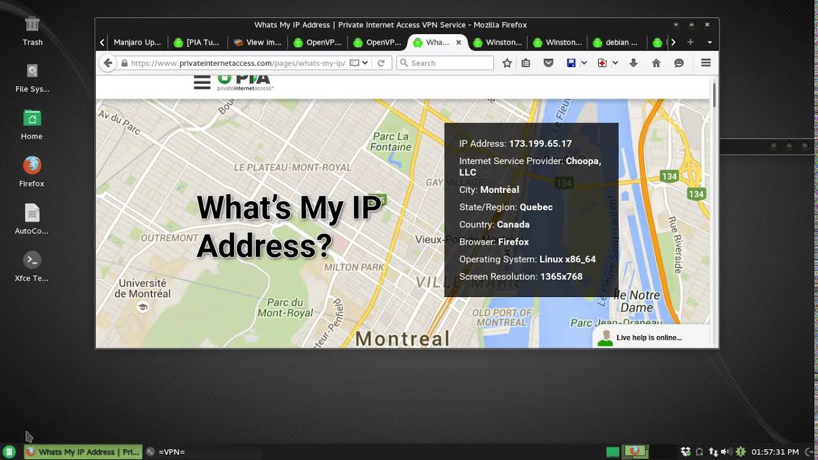This screenshot has width=818, height=460.
Task: Click the padlock site security icon
Action: point(125,63)
